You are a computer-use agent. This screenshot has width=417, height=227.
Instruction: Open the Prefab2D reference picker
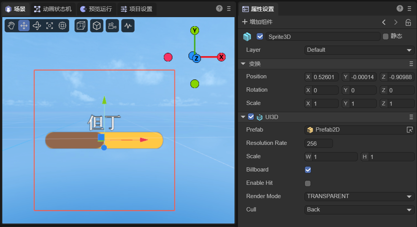pyautogui.click(x=409, y=130)
